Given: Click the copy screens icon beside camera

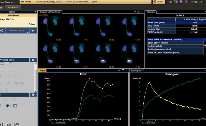Looking at the screenshot, I should pos(176,2).
